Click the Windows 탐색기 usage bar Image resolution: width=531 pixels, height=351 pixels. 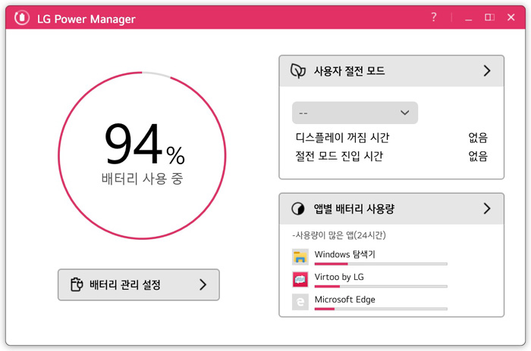[x=381, y=264]
